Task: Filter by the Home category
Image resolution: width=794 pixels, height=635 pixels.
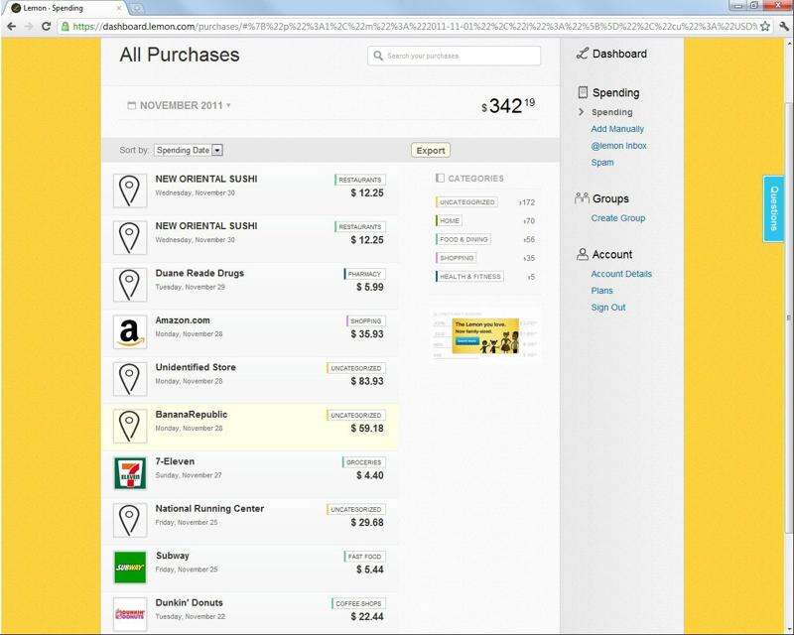Action: click(450, 221)
